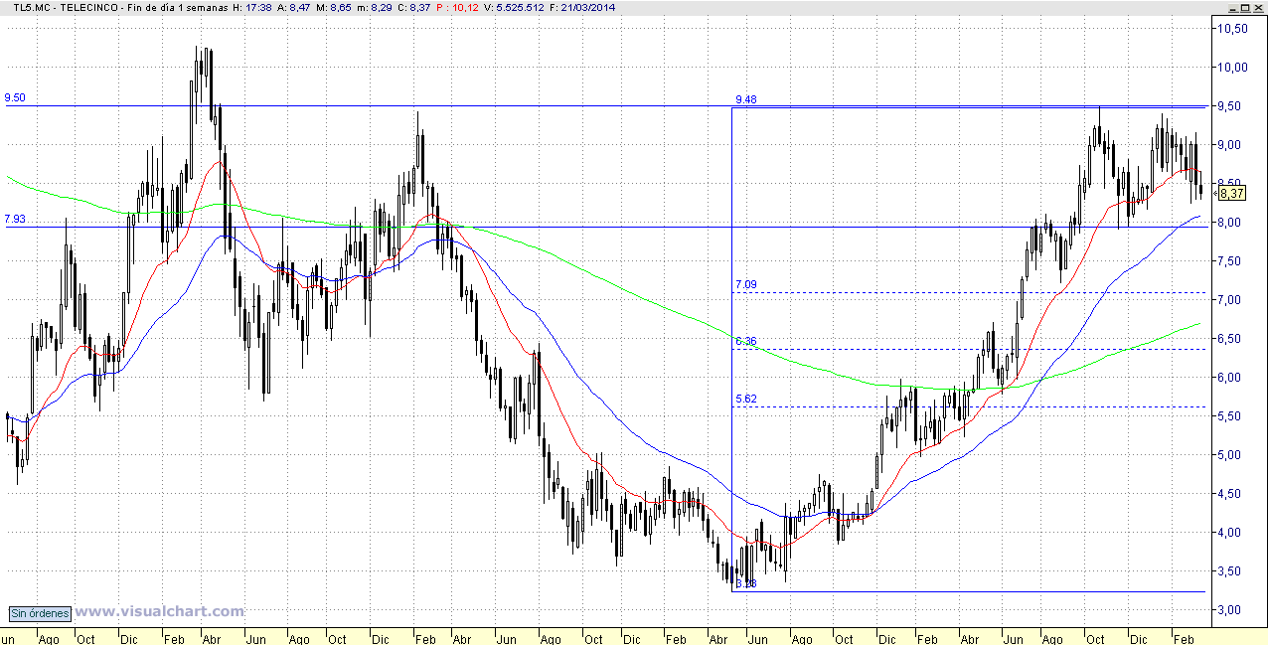Click the 9.48 Fibonacci top label
Viewport: 1268px width, 645px height.
click(745, 99)
